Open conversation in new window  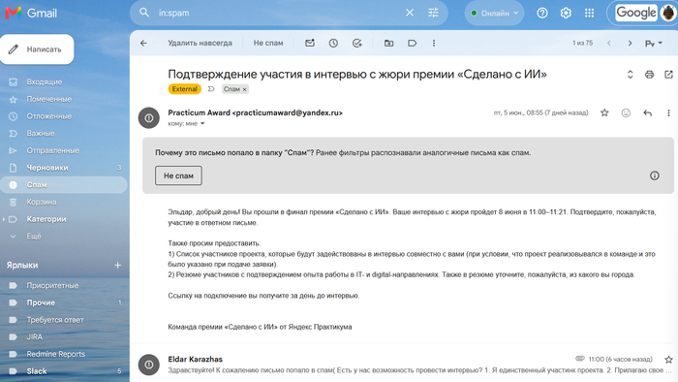[668, 75]
